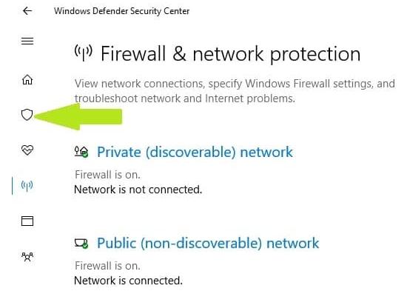Click the public network status icon

(81, 243)
